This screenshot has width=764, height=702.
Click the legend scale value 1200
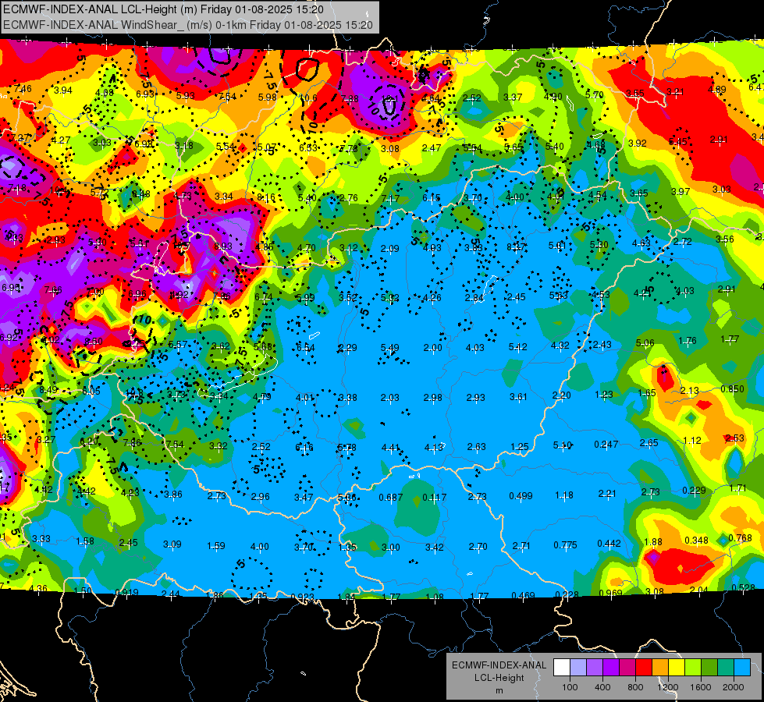tap(668, 687)
